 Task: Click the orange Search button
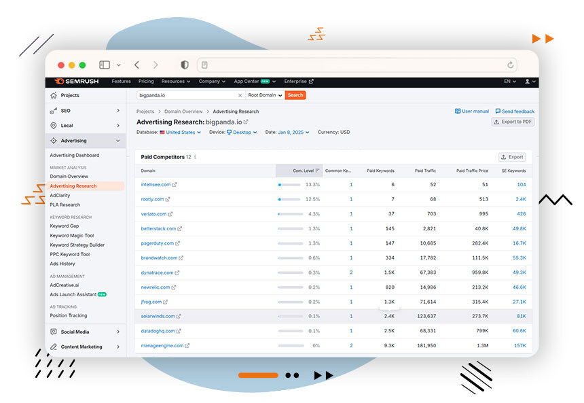295,95
